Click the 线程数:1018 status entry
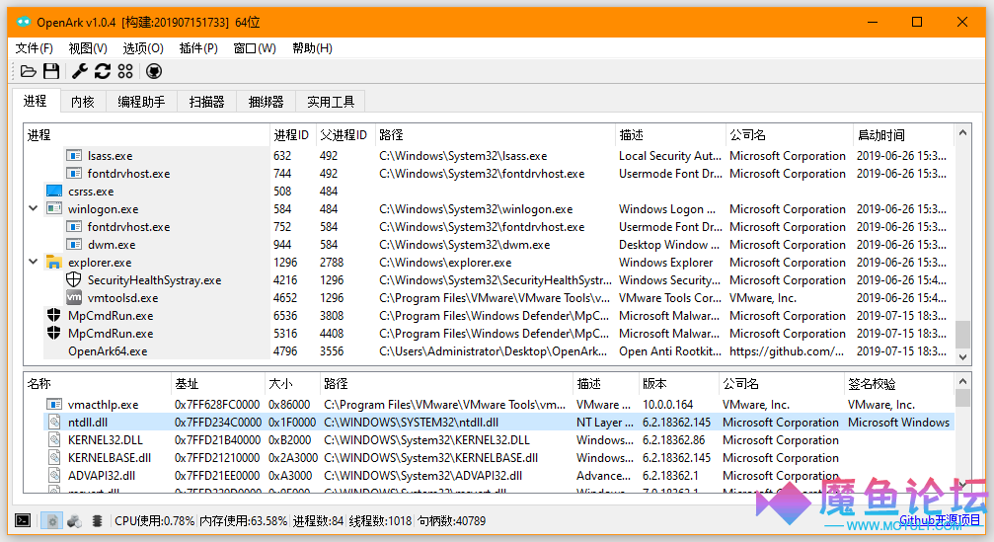The image size is (994, 542). point(380,521)
